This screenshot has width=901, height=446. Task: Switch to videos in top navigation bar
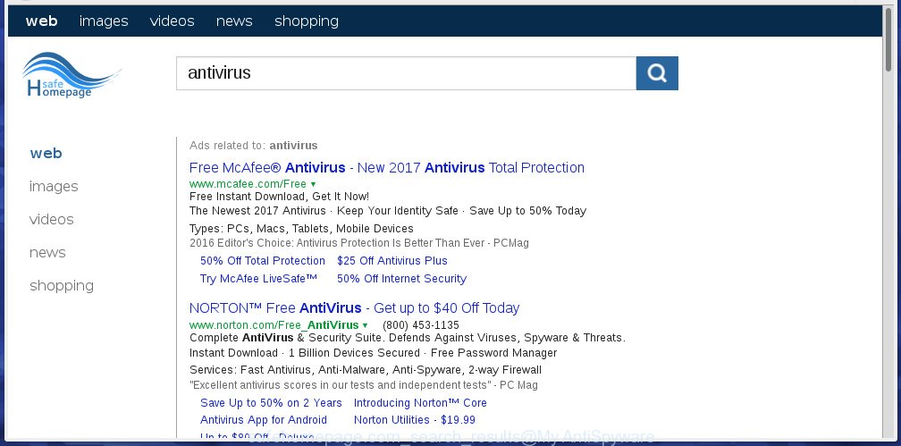point(172,21)
